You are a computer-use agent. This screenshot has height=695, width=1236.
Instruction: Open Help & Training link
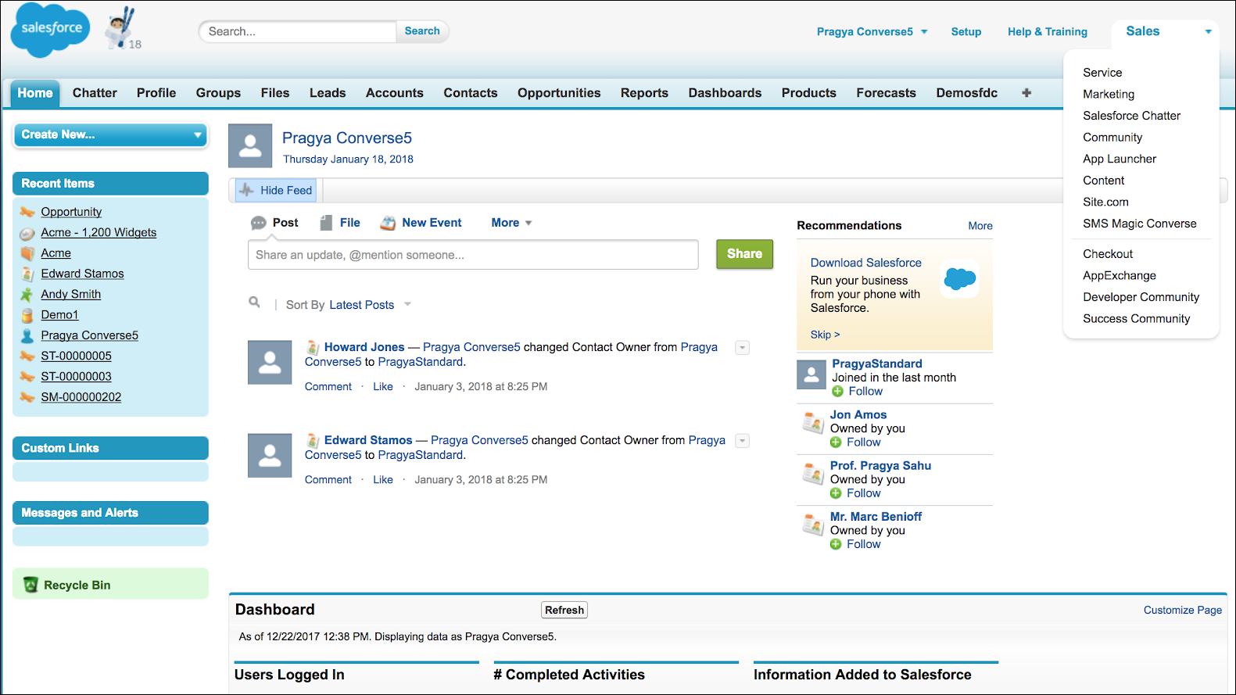tap(1048, 32)
